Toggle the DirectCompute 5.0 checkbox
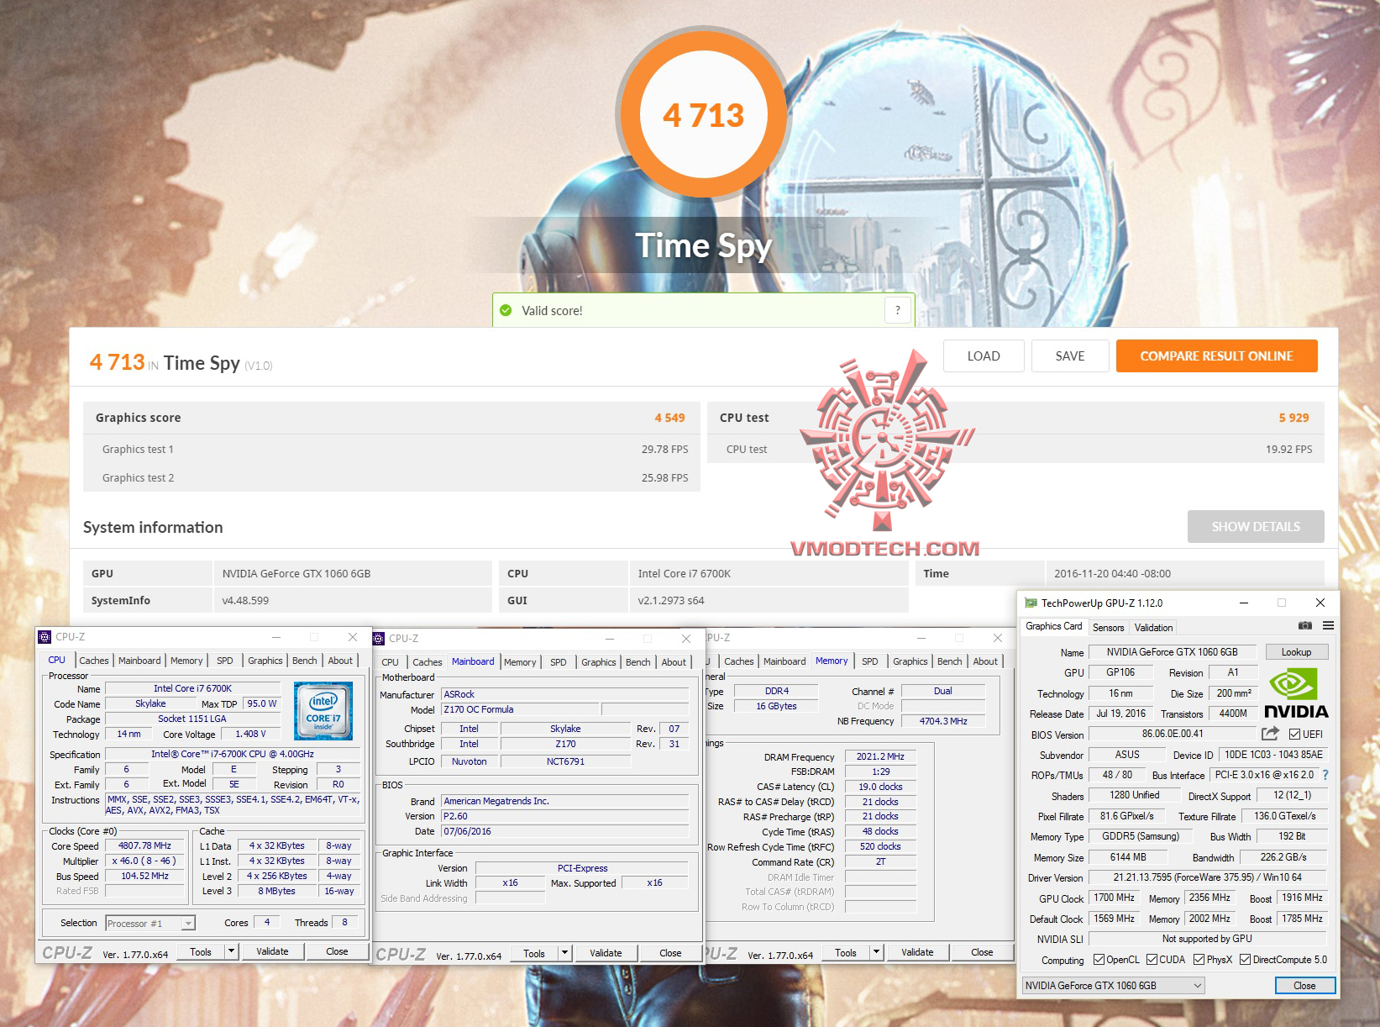 click(1246, 960)
